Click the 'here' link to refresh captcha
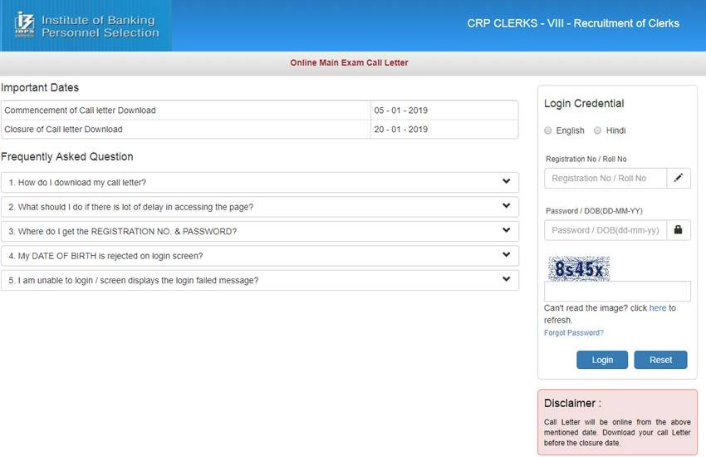This screenshot has width=706, height=457. coord(657,308)
